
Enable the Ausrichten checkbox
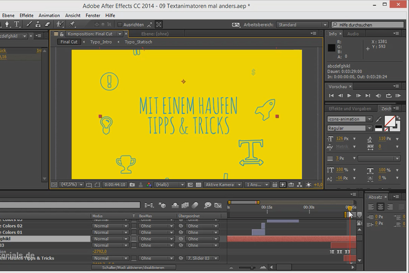click(x=120, y=25)
